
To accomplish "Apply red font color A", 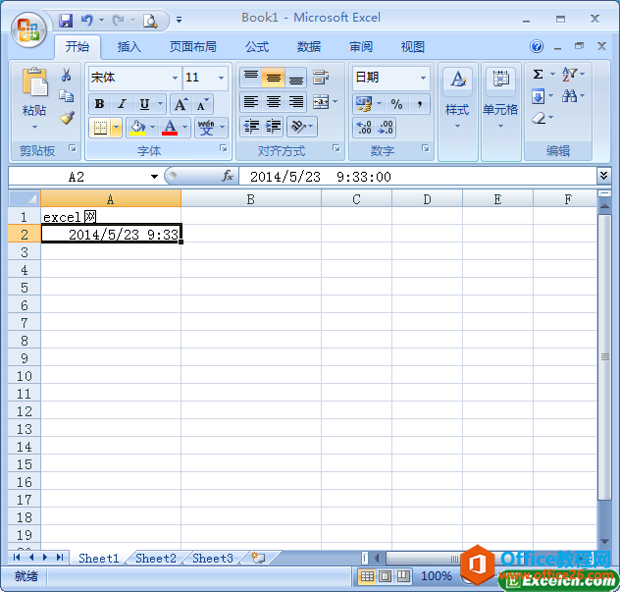I will (170, 128).
